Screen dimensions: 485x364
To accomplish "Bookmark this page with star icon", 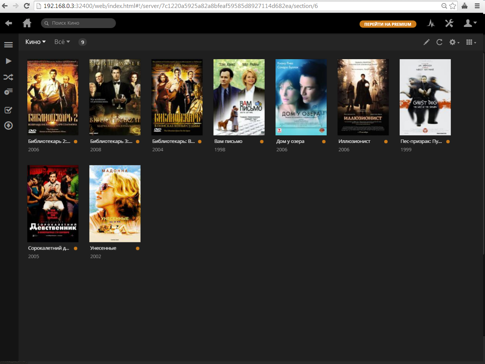I will click(453, 6).
